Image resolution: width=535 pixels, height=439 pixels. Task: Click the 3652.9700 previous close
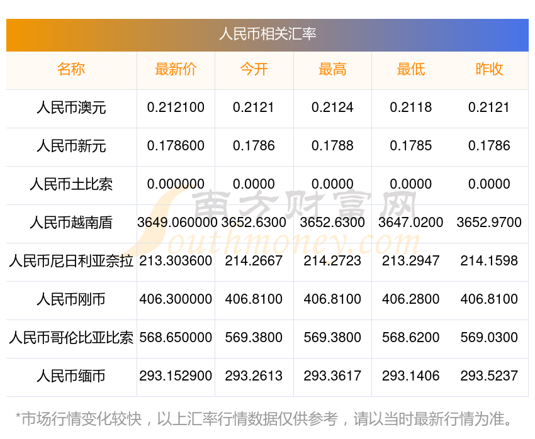pos(489,223)
